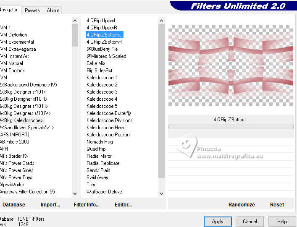Image resolution: width=297 pixels, height=227 pixels.
Task: Click the filter preview image
Action: 231,65
